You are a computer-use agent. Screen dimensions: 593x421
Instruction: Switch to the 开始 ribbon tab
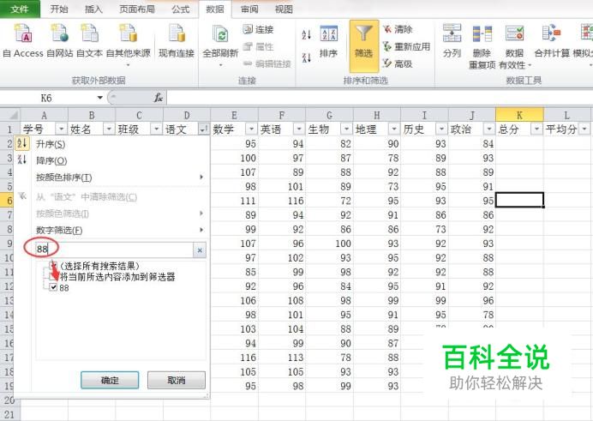59,9
